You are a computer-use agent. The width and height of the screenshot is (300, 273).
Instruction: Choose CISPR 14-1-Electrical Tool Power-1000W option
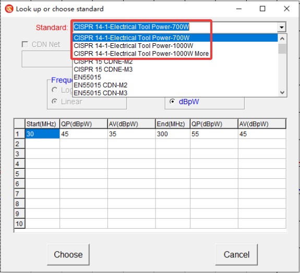(134, 46)
